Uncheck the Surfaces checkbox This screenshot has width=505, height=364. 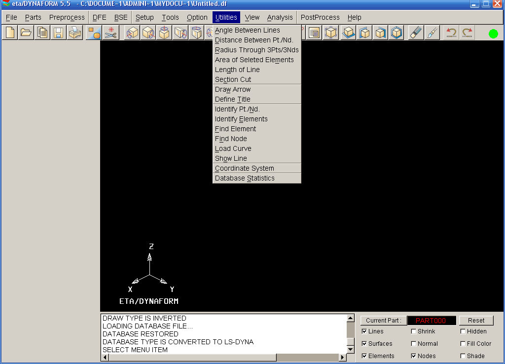click(x=364, y=344)
